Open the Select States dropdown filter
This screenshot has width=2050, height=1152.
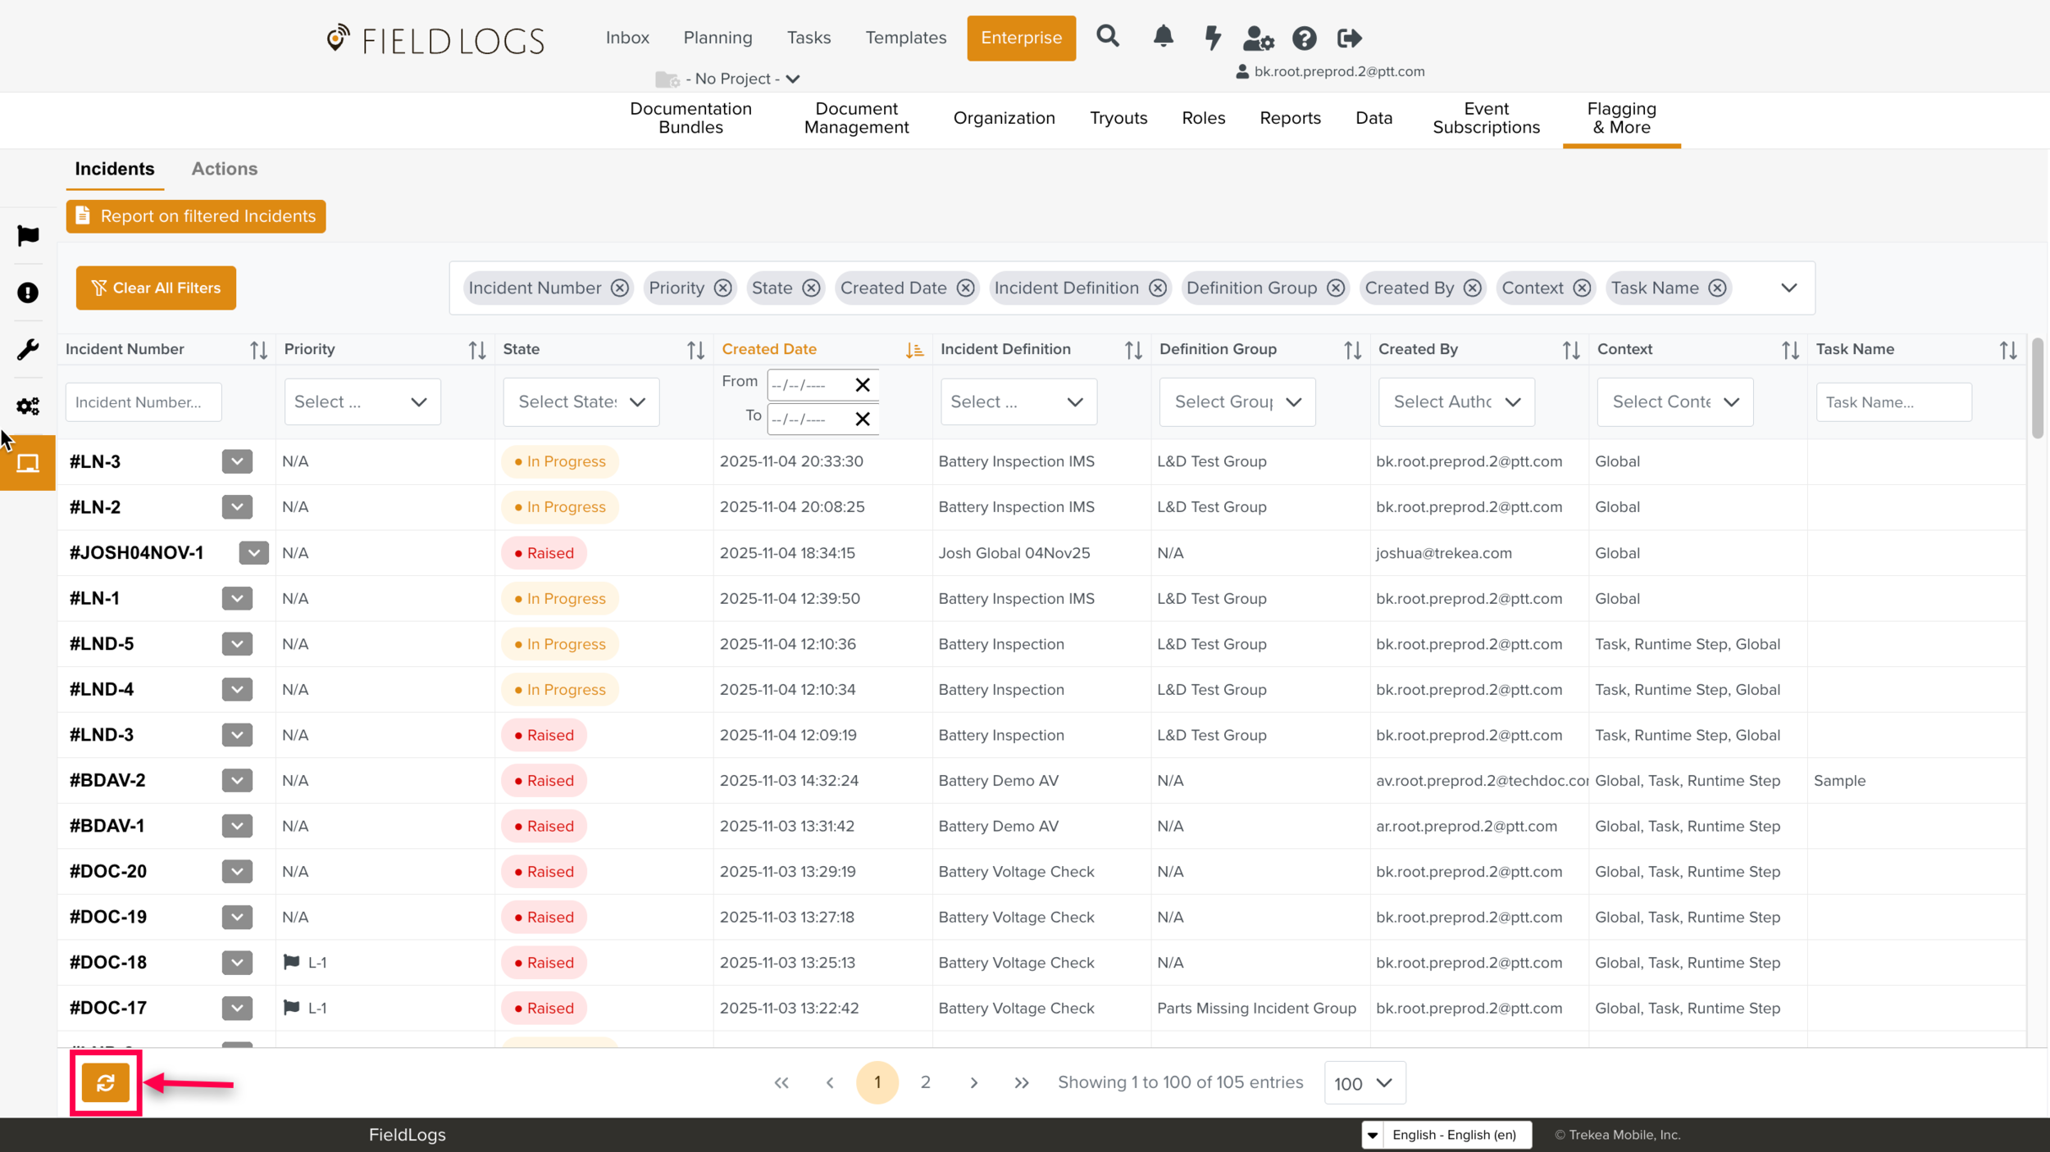click(581, 402)
